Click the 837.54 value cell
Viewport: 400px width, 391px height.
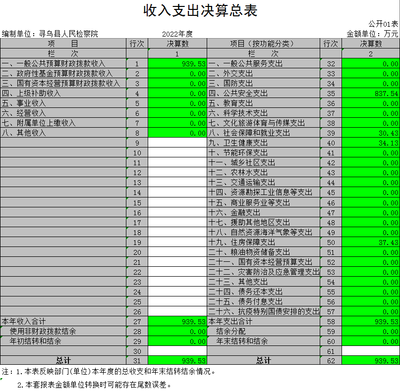[x=371, y=93]
